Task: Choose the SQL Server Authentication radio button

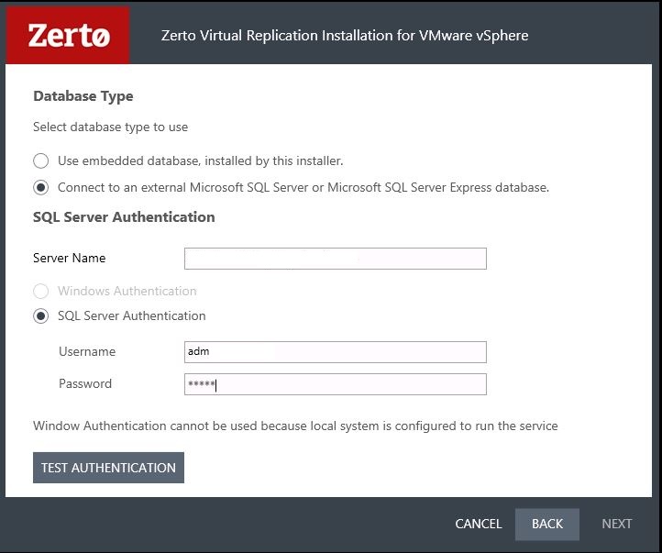Action: click(41, 315)
